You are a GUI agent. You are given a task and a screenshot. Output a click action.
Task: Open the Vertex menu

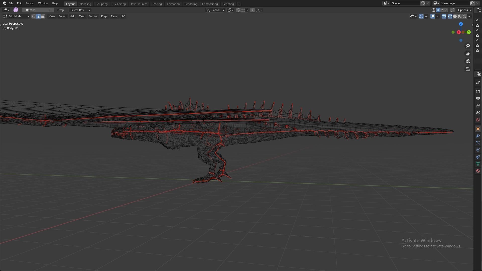coord(93,16)
